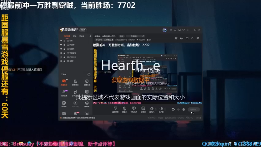Select the 水友群 source row
This screenshot has width=261, height=147.
pos(76,45)
